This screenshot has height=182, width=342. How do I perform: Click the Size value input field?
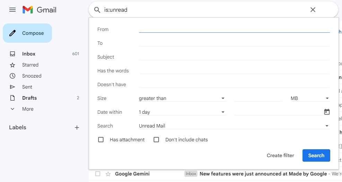258,98
